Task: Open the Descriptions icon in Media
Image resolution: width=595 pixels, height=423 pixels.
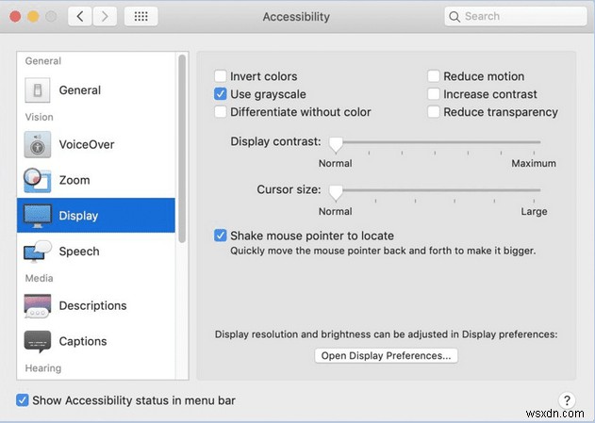Action: [x=38, y=305]
